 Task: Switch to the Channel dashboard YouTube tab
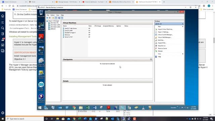pyautogui.click(x=94, y=2)
